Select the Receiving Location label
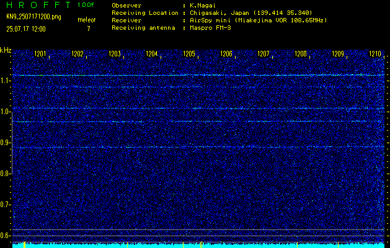This screenshot has height=248, width=390. click(145, 12)
